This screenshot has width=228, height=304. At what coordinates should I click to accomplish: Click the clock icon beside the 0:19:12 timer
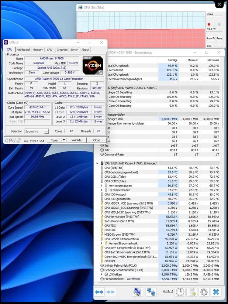(x=180, y=292)
